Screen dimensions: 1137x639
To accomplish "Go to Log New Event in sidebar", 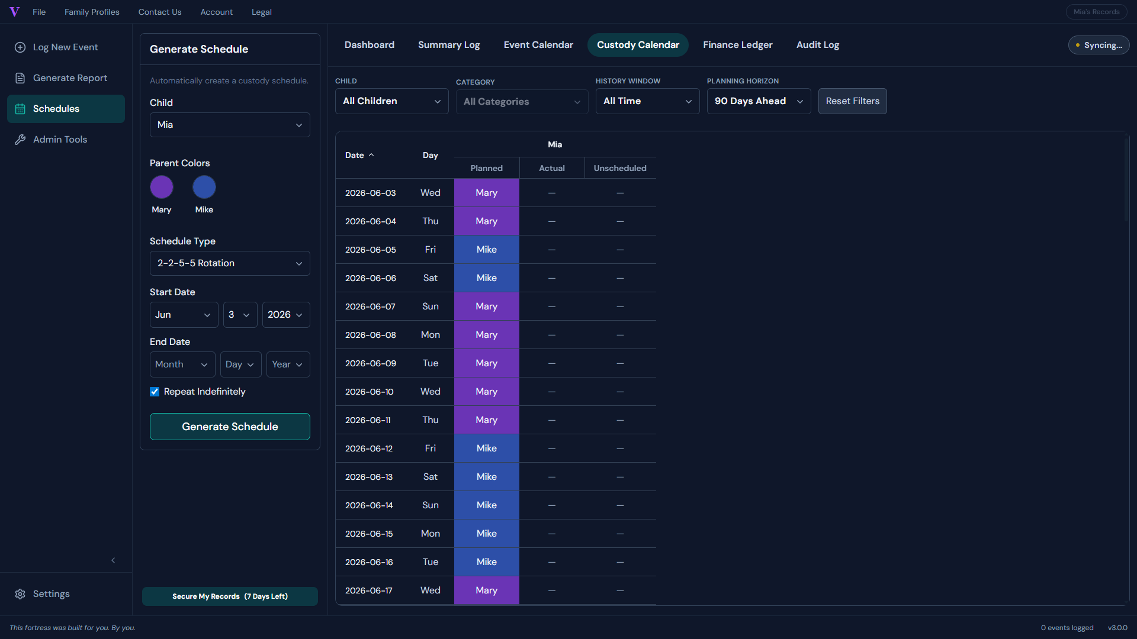I will click(x=66, y=47).
